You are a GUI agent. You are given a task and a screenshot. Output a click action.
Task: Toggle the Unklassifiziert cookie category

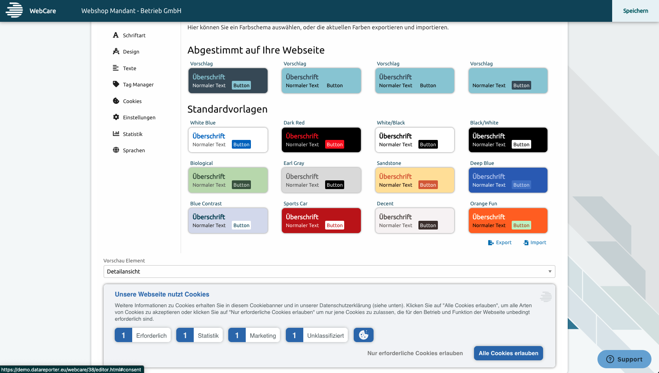click(x=317, y=335)
